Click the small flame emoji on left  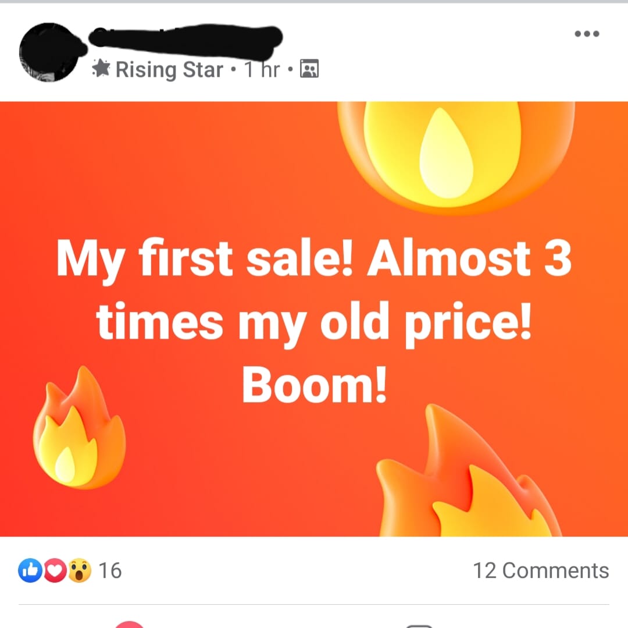(79, 428)
